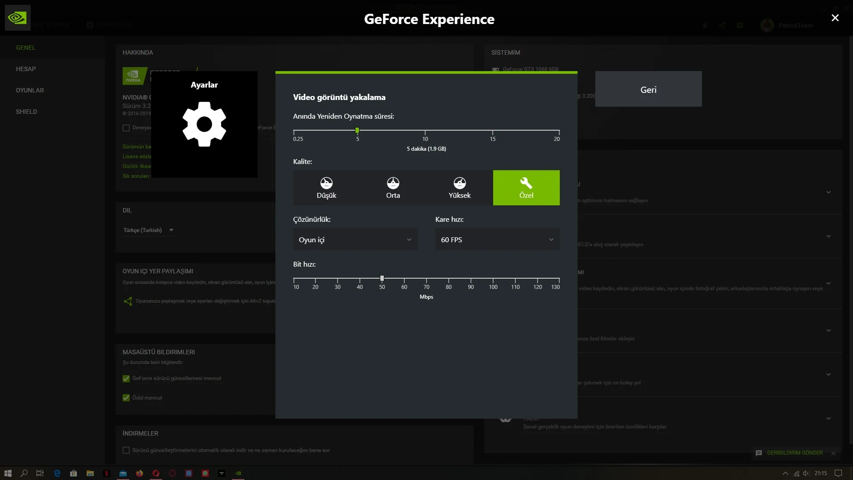853x480 pixels.
Task: Open the share icon in the top bar
Action: [721, 25]
